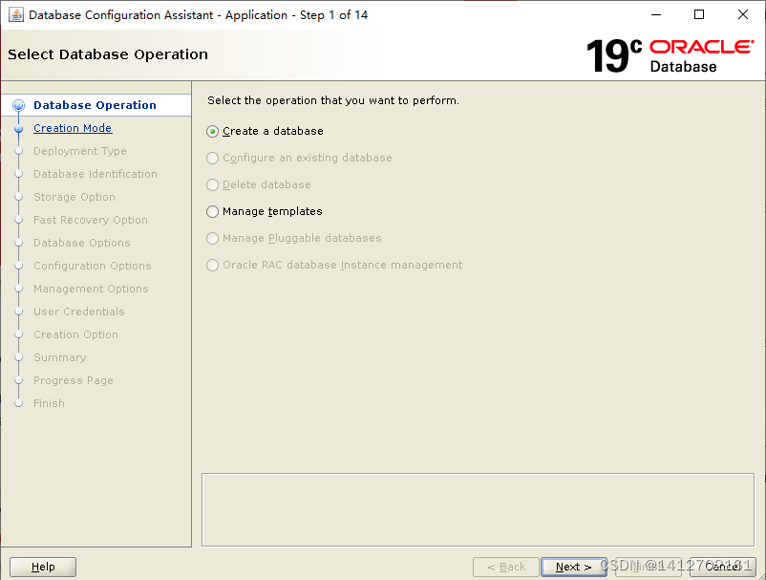Open the Creation Mode step link
The image size is (766, 580).
[x=73, y=128]
